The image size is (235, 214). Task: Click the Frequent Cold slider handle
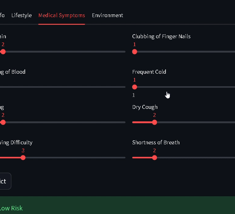tap(135, 87)
